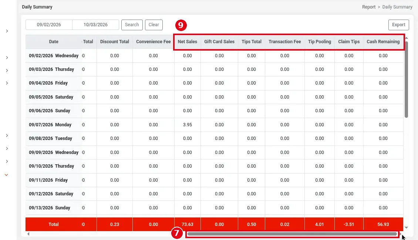Click the horizontal scrollbar thumb
This screenshot has height=240, width=418.
pyautogui.click(x=292, y=234)
